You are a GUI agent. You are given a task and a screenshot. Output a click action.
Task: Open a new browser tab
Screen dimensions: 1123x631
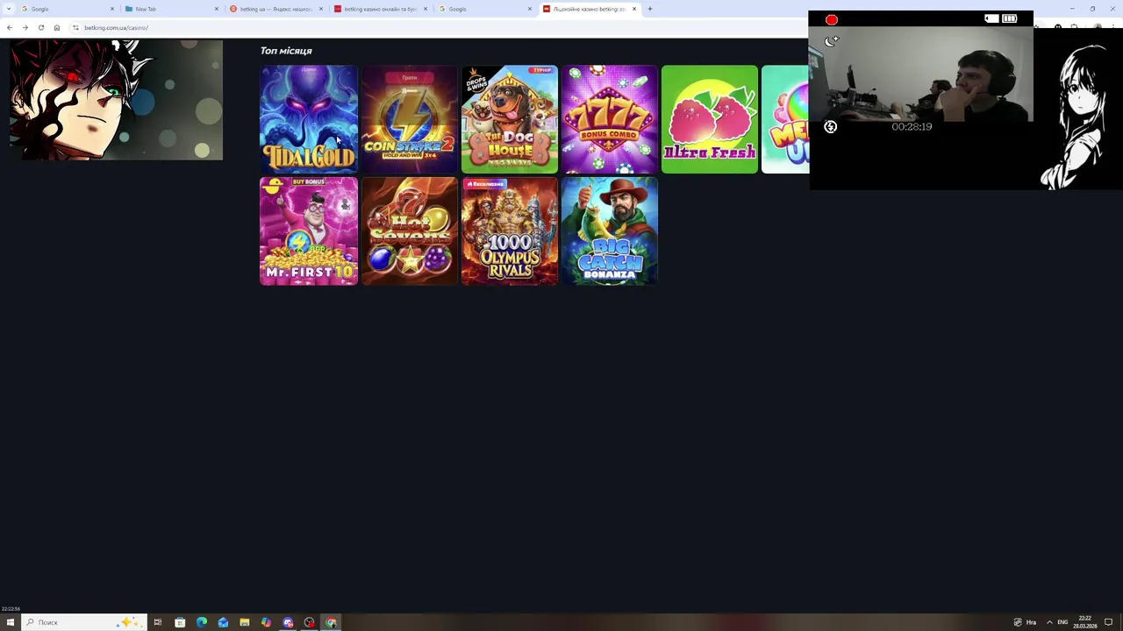click(650, 9)
